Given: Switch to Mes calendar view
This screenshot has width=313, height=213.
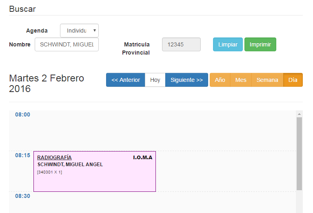Looking at the screenshot, I should 241,80.
